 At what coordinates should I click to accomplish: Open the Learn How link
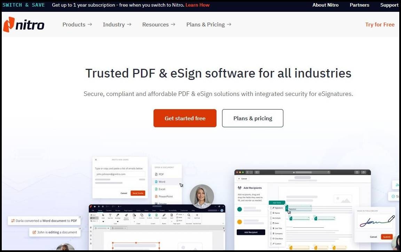(197, 5)
